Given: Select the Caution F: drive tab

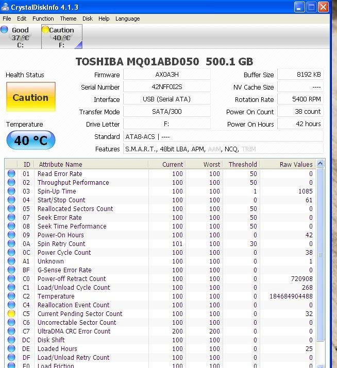Looking at the screenshot, I should (62, 37).
